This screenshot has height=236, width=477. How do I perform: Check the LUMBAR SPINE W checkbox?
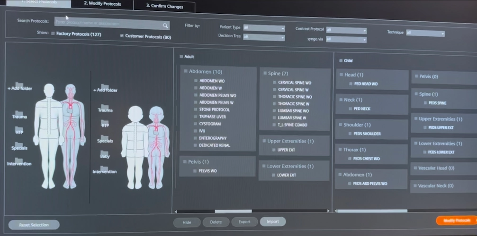(274, 118)
